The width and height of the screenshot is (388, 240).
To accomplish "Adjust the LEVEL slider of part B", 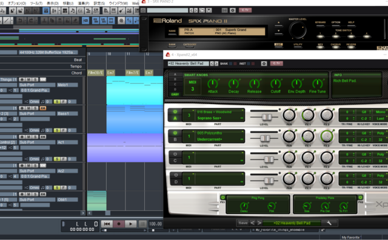I will click(265, 138).
